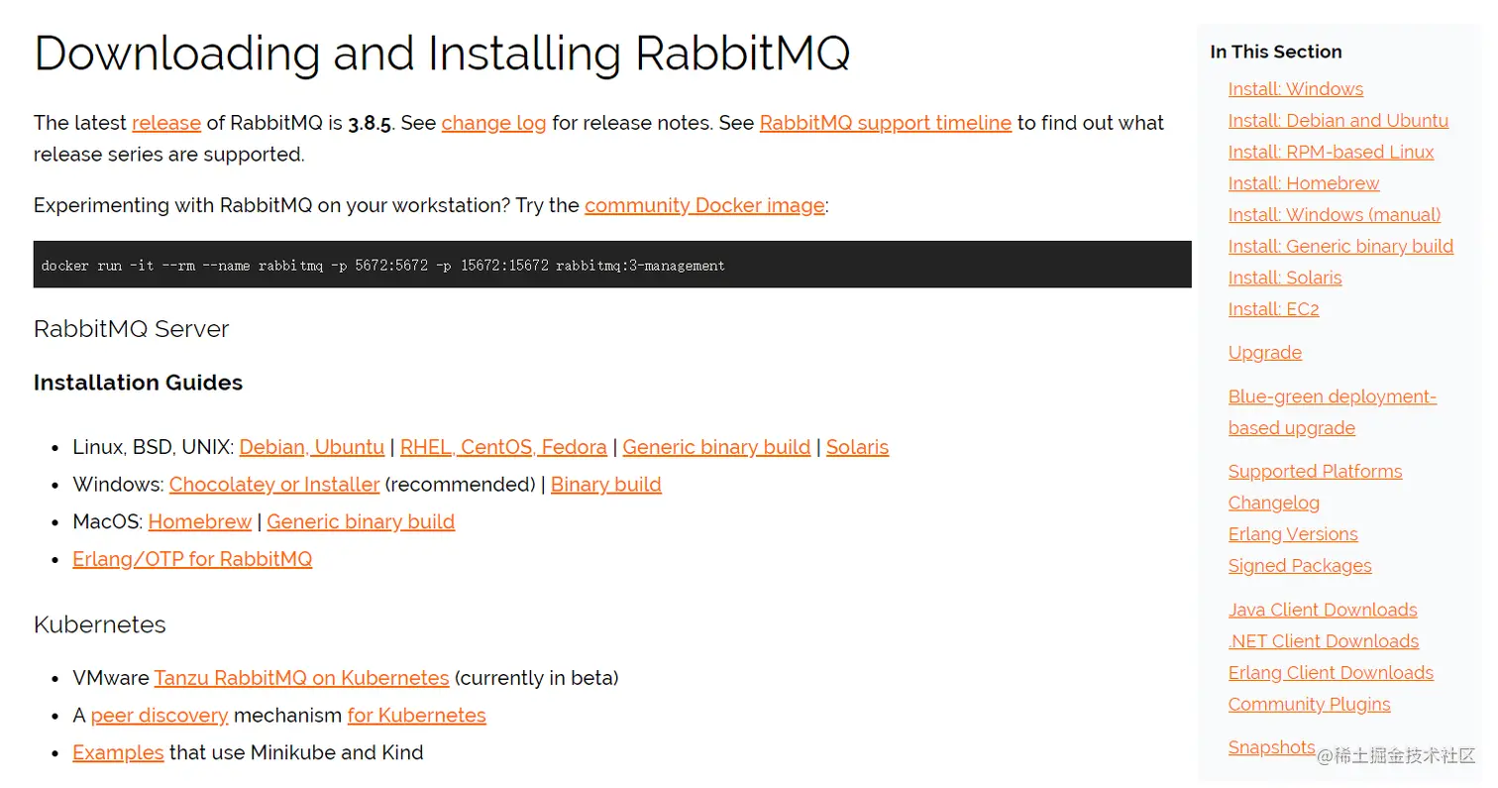
Task: Open the 'for Kubernetes' link
Action: [x=417, y=716]
